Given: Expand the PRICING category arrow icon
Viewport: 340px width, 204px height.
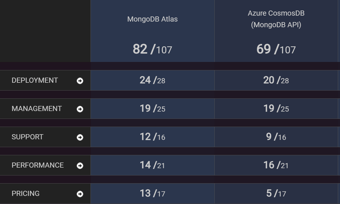Looking at the screenshot, I should click(79, 193).
